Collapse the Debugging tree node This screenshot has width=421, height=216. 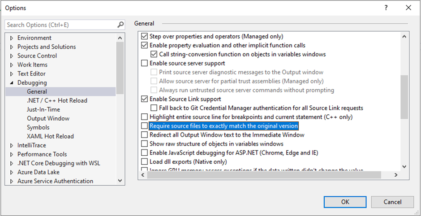tap(12, 83)
